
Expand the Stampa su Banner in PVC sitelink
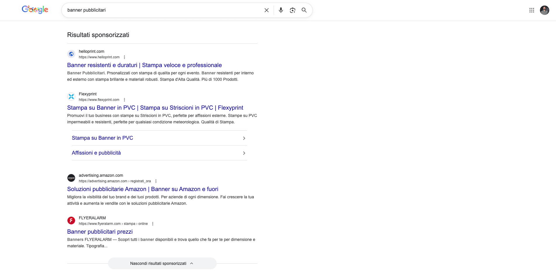coord(159,138)
